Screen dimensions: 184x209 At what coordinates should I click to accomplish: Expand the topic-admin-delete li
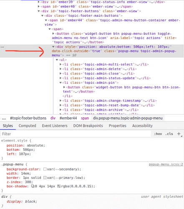(x=60, y=69)
